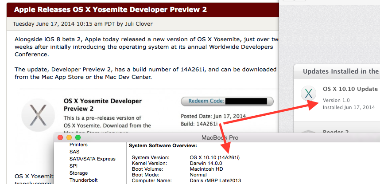Click the Installed Jun 17, 2014 text
The height and width of the screenshot is (184, 380).
coord(349,107)
